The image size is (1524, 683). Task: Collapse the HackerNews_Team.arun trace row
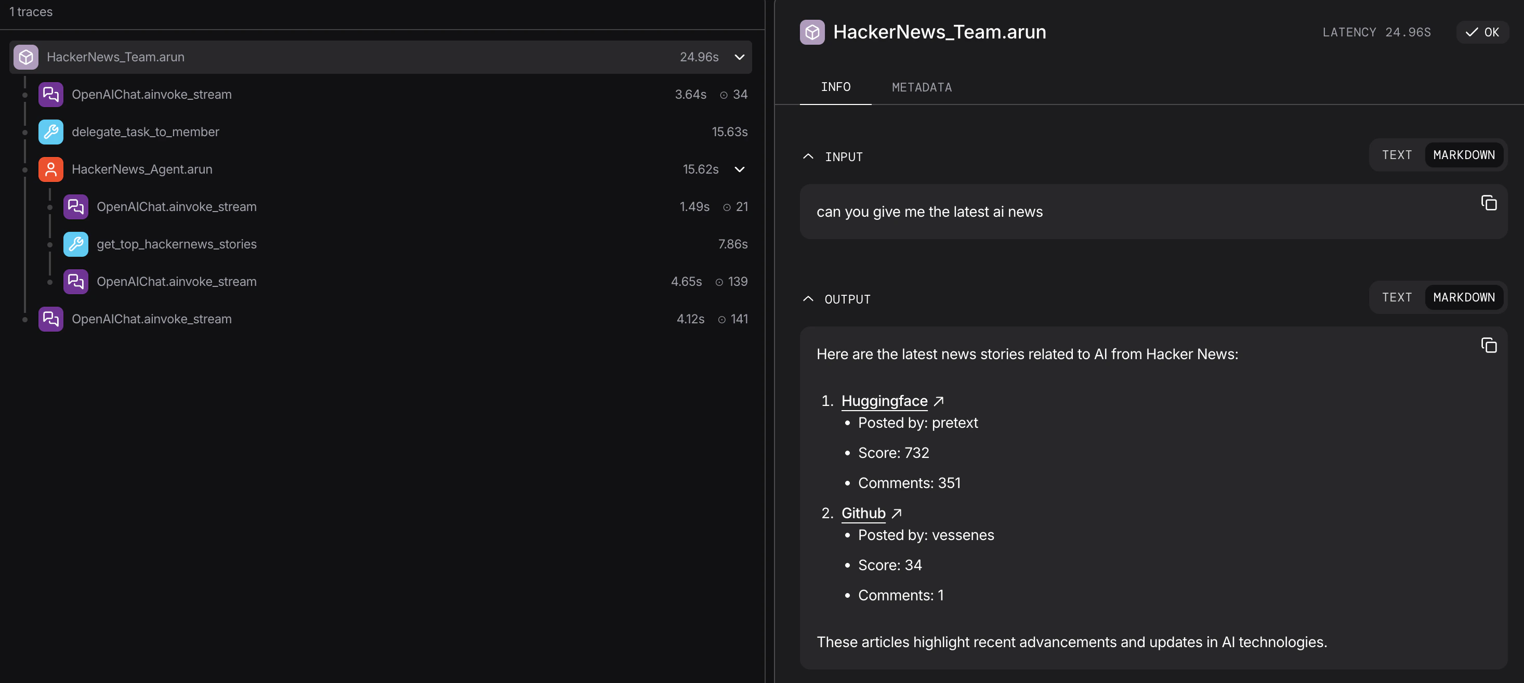tap(739, 57)
